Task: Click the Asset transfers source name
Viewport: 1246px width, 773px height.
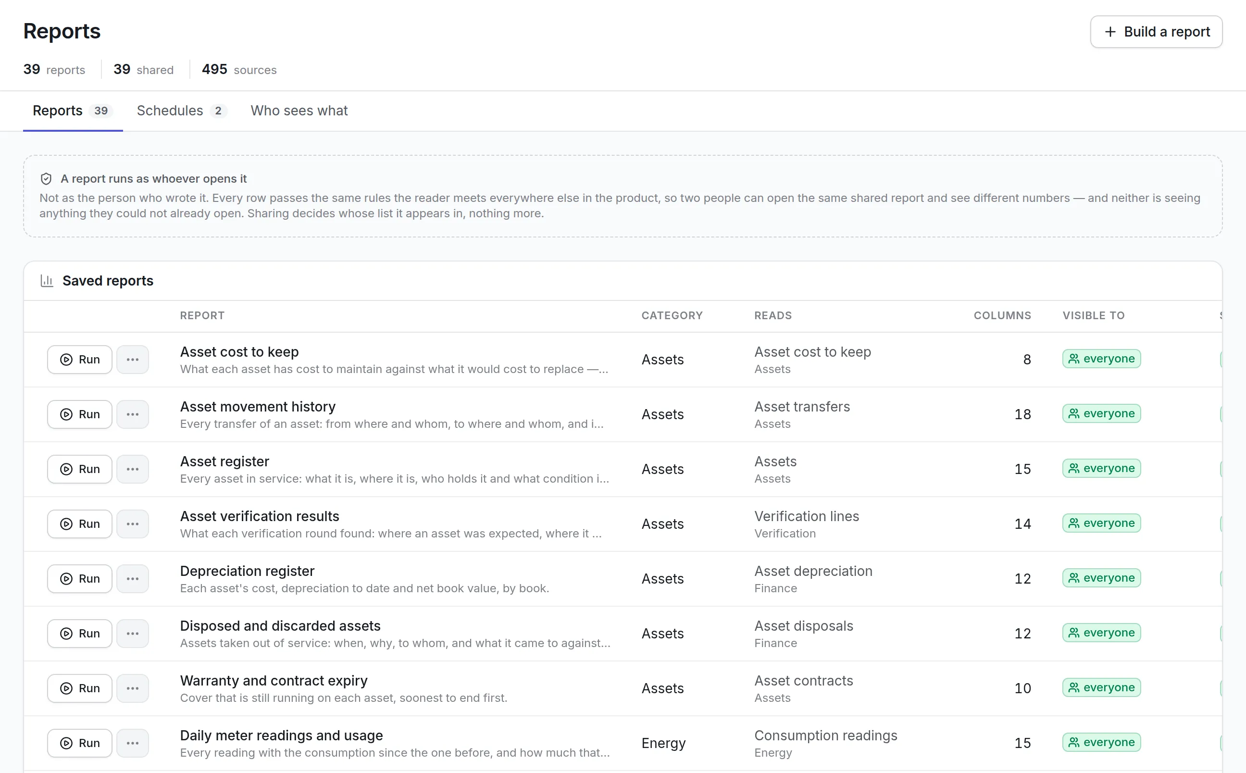Action: [802, 406]
